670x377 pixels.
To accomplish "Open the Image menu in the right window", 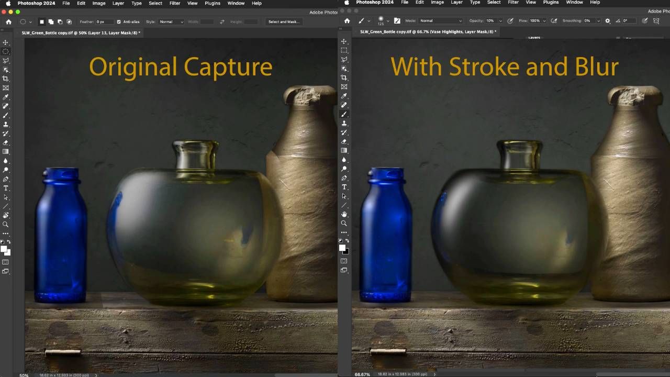I will [x=438, y=3].
